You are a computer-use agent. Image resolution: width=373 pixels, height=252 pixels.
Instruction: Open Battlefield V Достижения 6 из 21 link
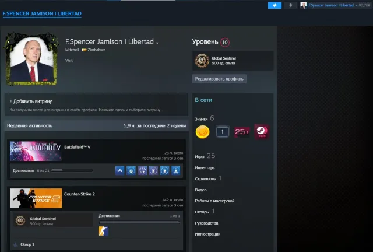(x=31, y=171)
